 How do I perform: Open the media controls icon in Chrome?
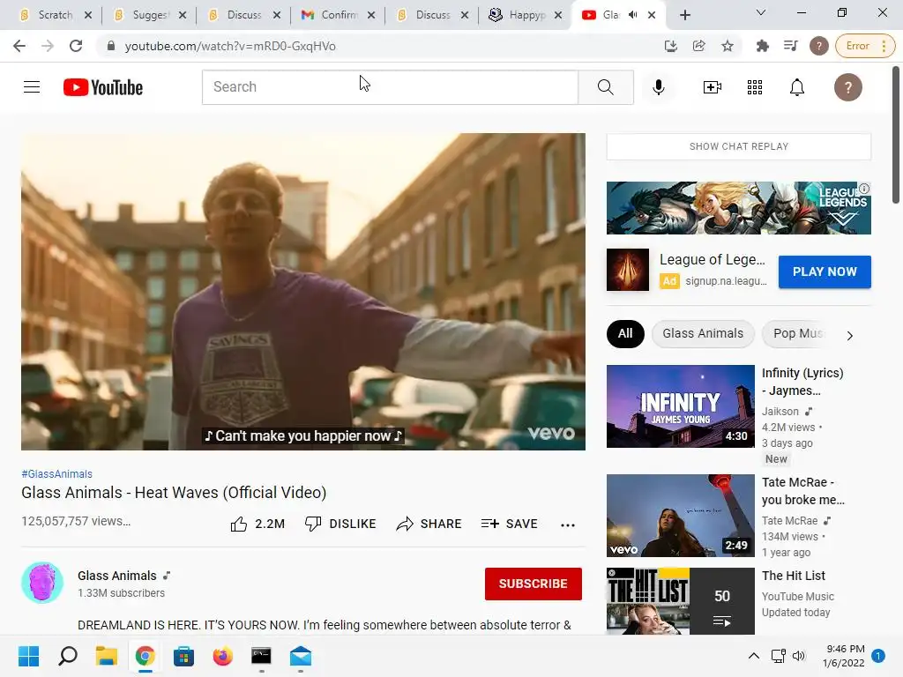(x=791, y=46)
